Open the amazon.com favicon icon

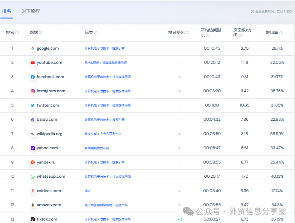coord(33,205)
